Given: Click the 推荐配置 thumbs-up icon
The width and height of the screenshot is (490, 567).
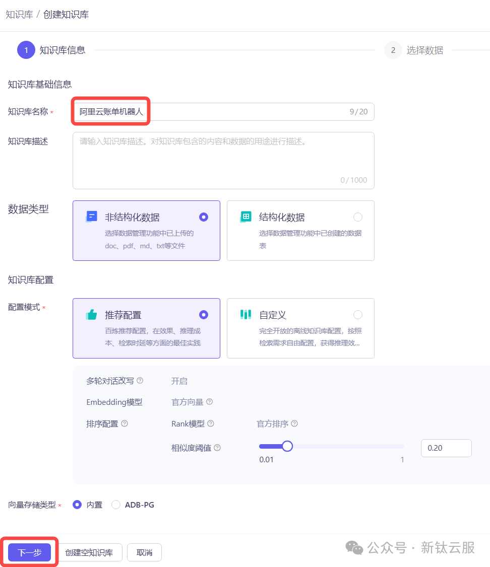Looking at the screenshot, I should coord(92,315).
